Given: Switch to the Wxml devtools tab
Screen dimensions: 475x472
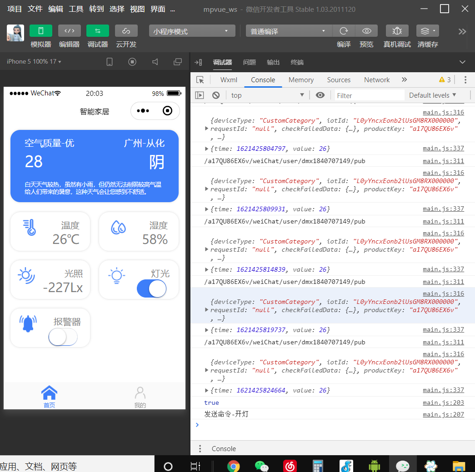Looking at the screenshot, I should click(x=229, y=80).
